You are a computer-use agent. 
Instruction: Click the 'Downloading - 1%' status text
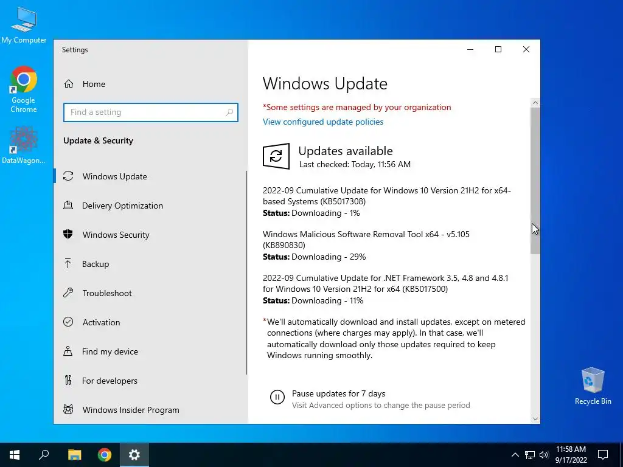326,213
